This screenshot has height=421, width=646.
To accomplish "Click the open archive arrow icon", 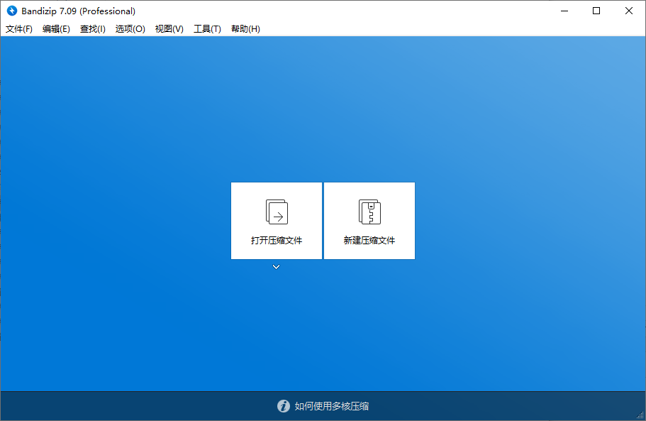I will coord(277,212).
